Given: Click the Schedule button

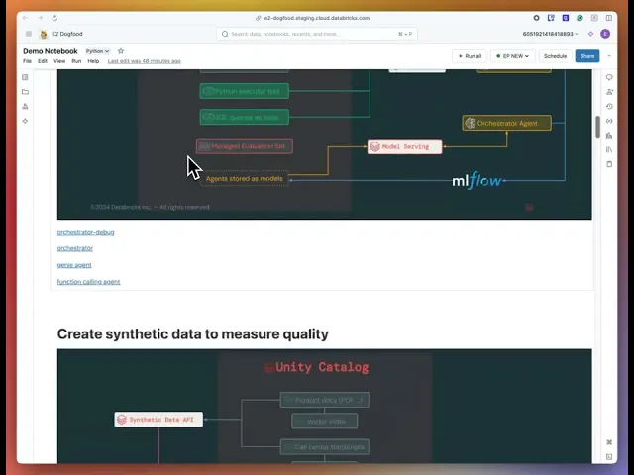Looking at the screenshot, I should click(x=555, y=56).
